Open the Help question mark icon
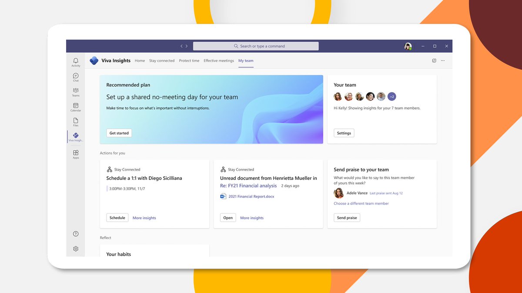522x293 pixels. [76, 234]
